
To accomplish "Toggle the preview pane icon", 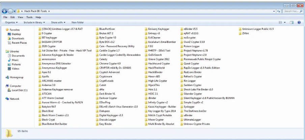I will pyautogui.click(x=292, y=22).
